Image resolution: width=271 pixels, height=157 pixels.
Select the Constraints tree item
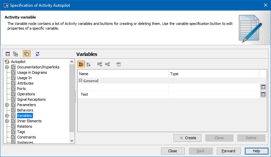click(26, 137)
